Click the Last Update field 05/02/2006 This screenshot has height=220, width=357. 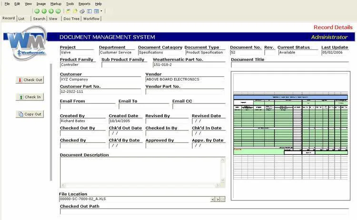pos(335,52)
